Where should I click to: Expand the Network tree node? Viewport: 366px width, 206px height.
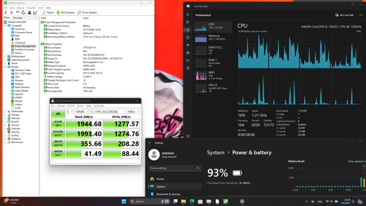click(5, 118)
